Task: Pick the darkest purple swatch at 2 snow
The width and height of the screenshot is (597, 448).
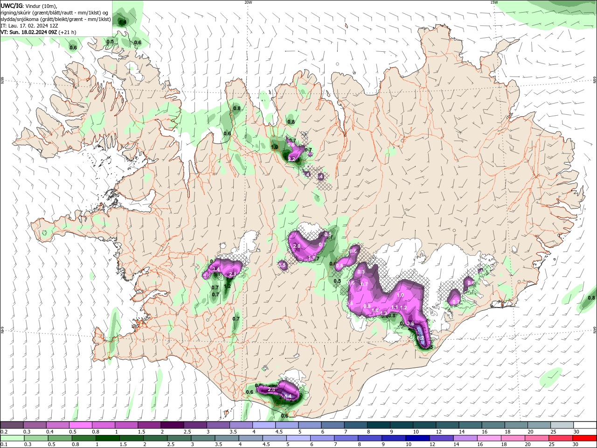Action: click(x=172, y=425)
